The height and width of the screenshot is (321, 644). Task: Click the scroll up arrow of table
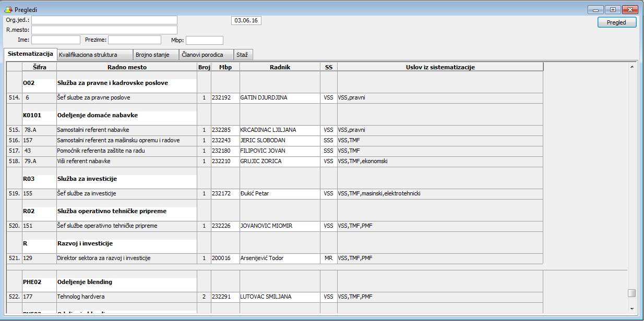point(631,67)
